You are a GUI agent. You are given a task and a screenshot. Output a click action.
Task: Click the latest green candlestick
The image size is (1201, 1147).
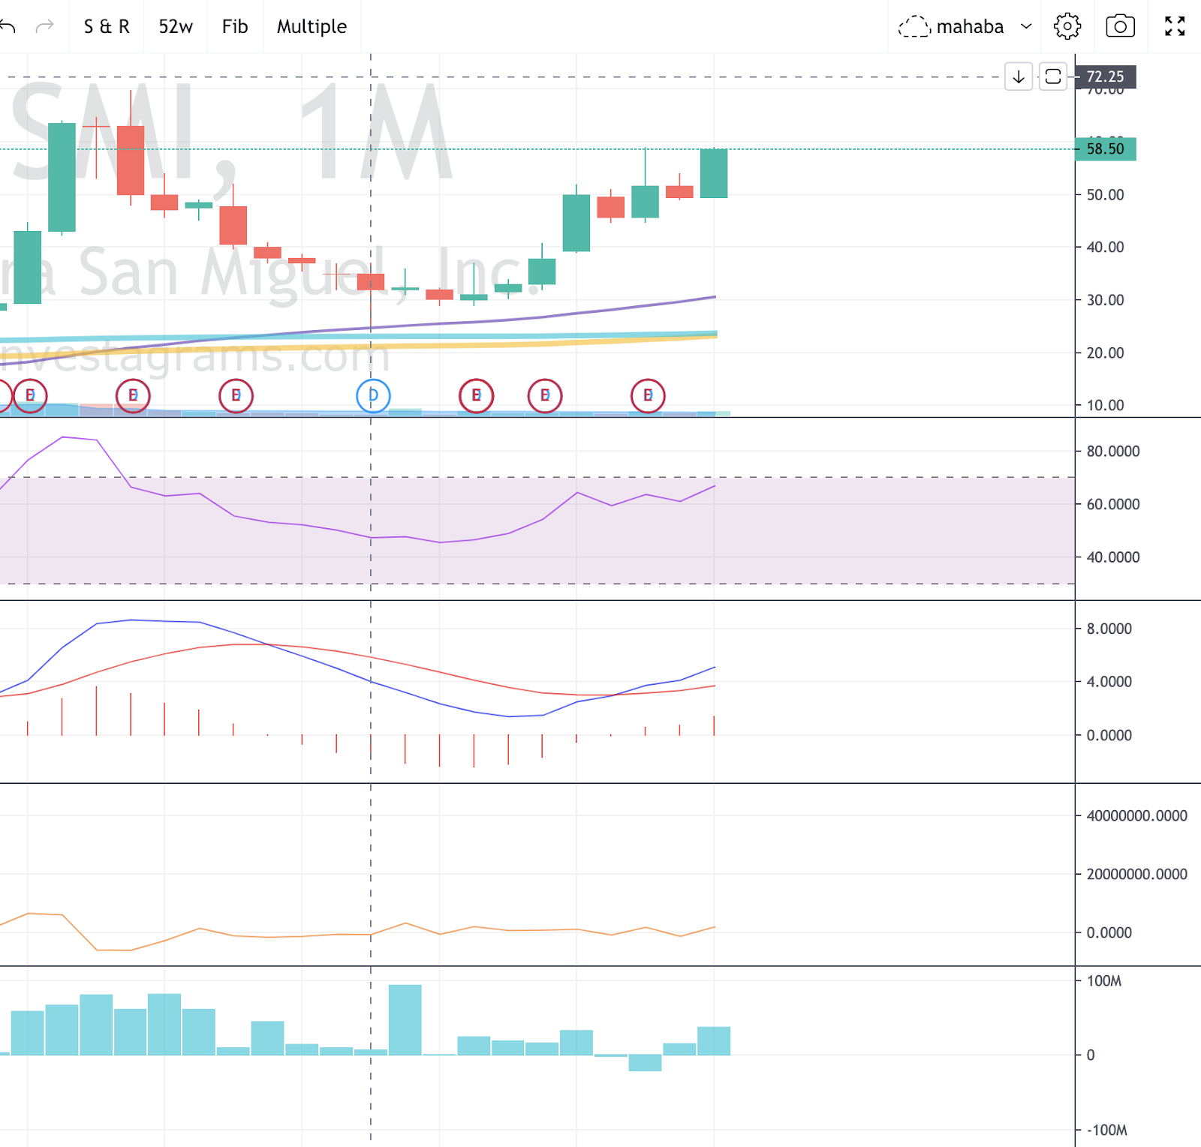coord(714,173)
